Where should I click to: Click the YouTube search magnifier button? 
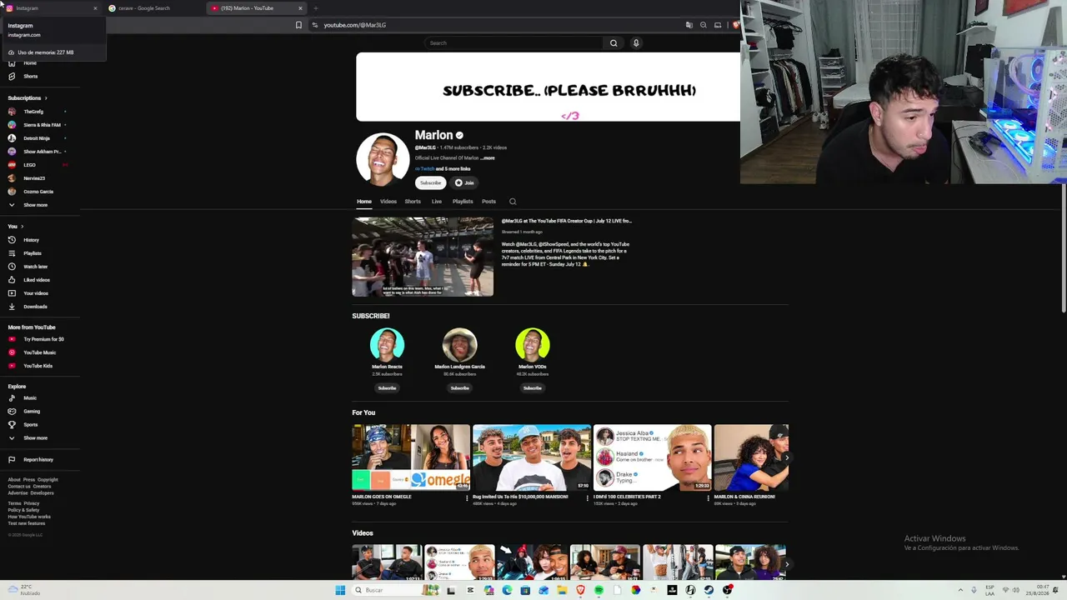coord(614,43)
